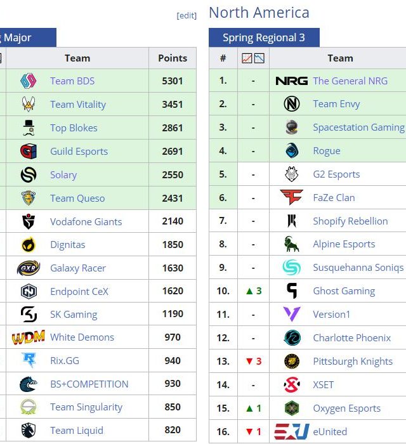Click the Team BDS logo icon
This screenshot has width=406, height=444.
(x=29, y=81)
